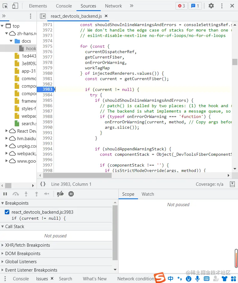Viewport: 238px width, 283px height.
Task: Hide the navigator sidebar toggle icon
Action: [43, 16]
